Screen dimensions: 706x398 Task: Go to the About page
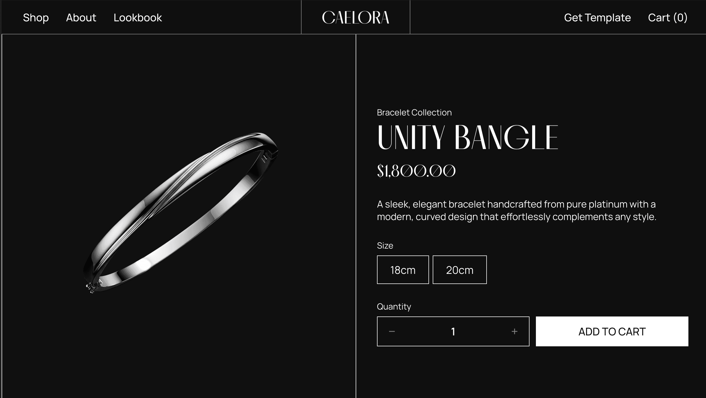(x=81, y=18)
